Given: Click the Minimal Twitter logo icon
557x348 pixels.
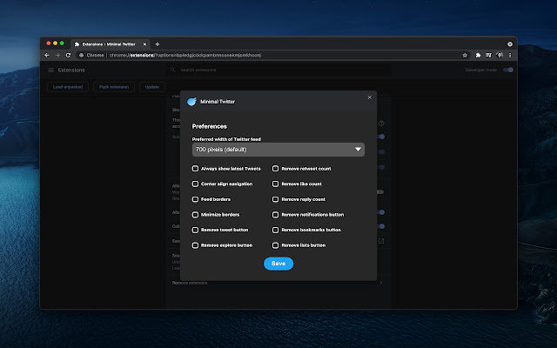Looking at the screenshot, I should tap(191, 101).
